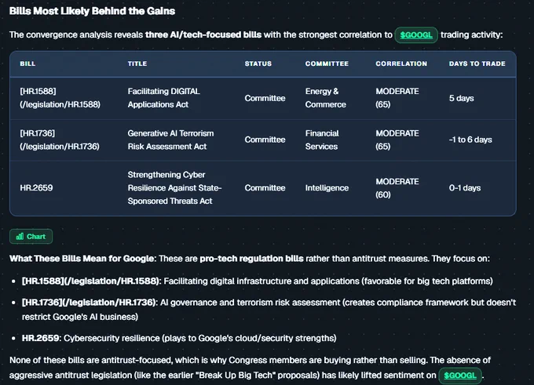Click the '0-1 days' cell
Screen dimensions: 534x385
tap(465, 187)
